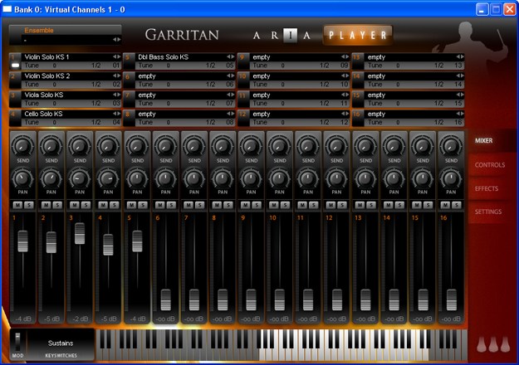Open the SETTINGS tab
The width and height of the screenshot is (519, 365).
point(488,212)
